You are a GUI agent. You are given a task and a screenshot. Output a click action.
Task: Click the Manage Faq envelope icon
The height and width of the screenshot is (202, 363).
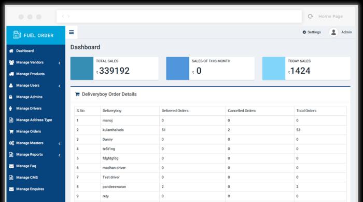click(11, 166)
